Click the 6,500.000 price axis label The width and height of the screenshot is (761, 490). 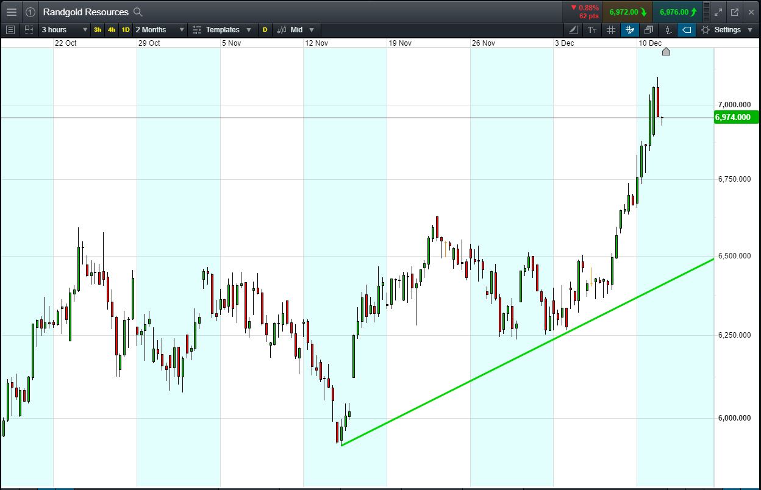click(733, 255)
